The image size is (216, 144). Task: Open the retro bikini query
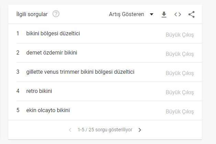39,91
